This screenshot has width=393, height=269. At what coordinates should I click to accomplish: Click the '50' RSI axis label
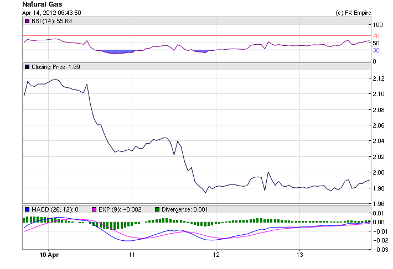(376, 43)
